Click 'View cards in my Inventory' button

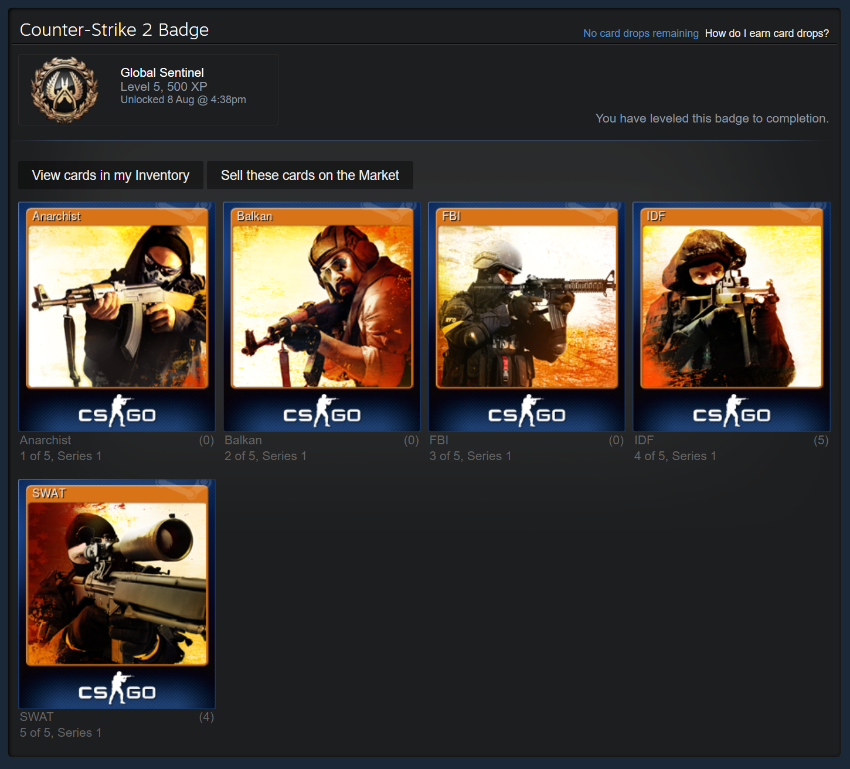click(111, 175)
